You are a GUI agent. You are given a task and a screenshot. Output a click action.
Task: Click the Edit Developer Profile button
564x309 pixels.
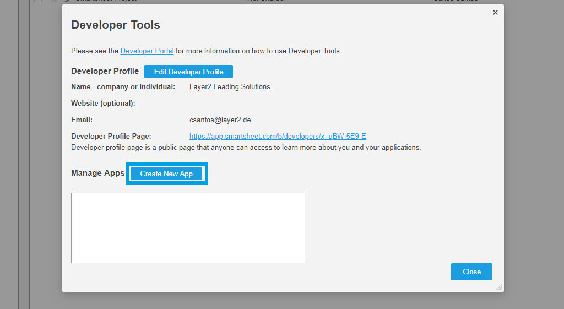pyautogui.click(x=188, y=72)
